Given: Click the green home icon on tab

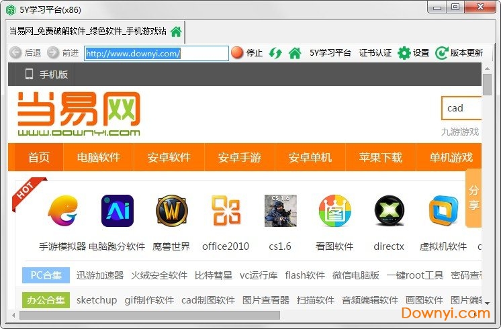Looking at the screenshot, I should tap(176, 32).
